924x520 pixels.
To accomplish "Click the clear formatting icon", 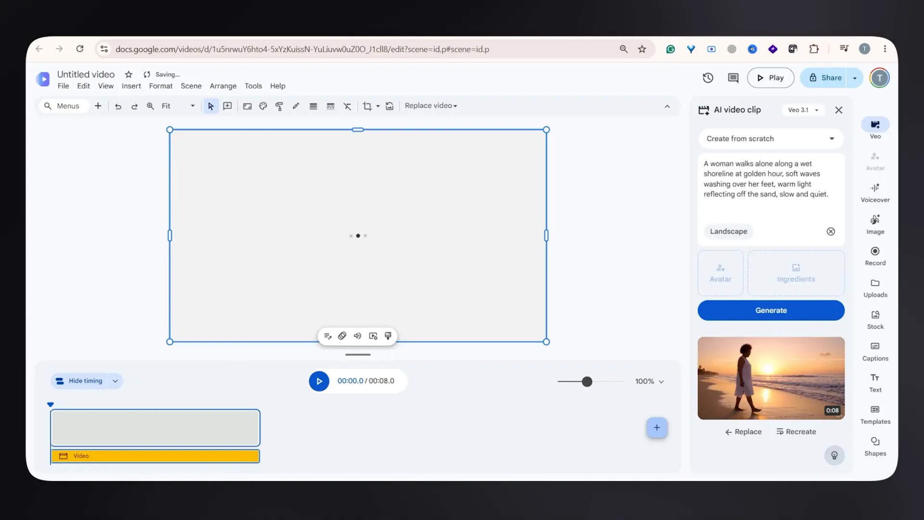I will pos(347,106).
